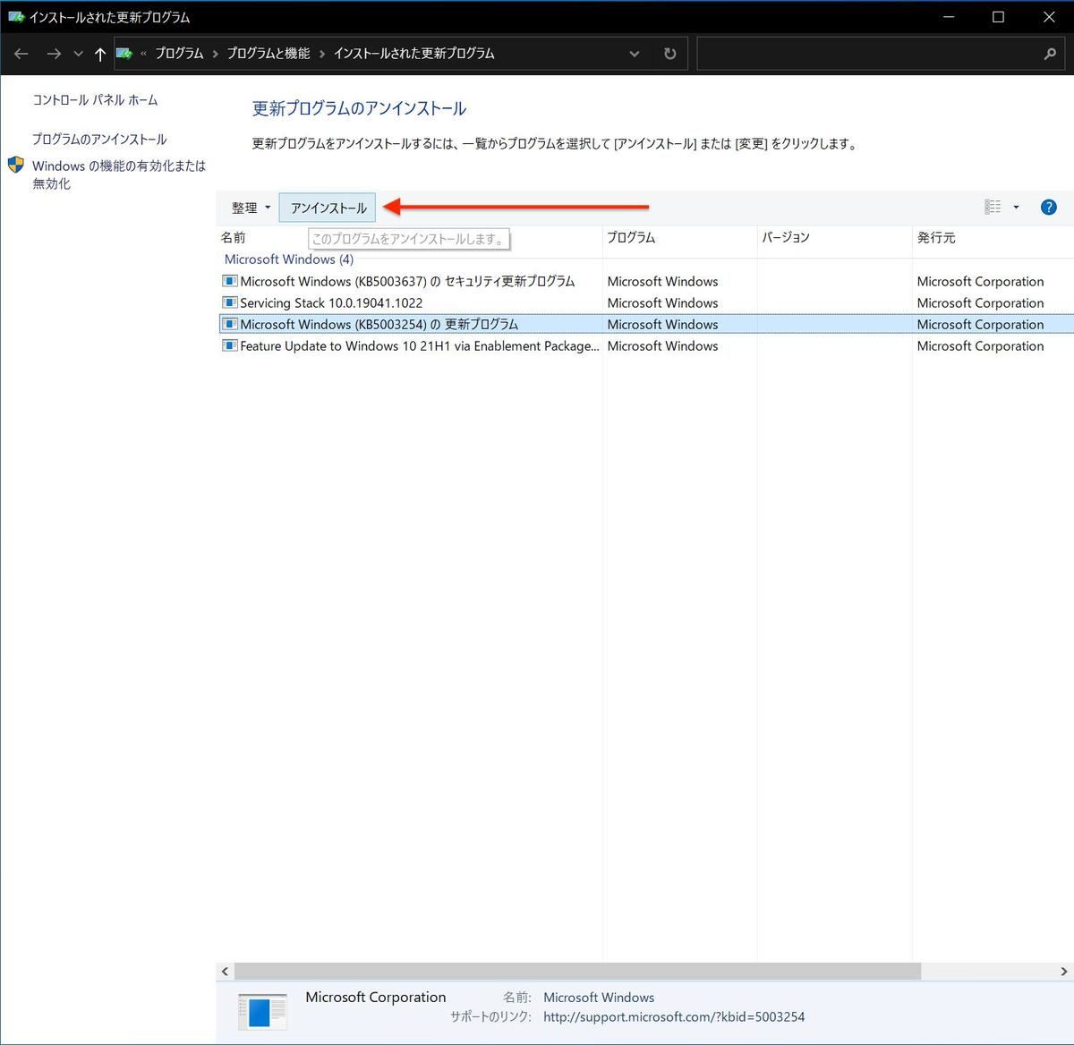The width and height of the screenshot is (1074, 1045).
Task: Click the アンインストール toolbar button
Action: 328,208
